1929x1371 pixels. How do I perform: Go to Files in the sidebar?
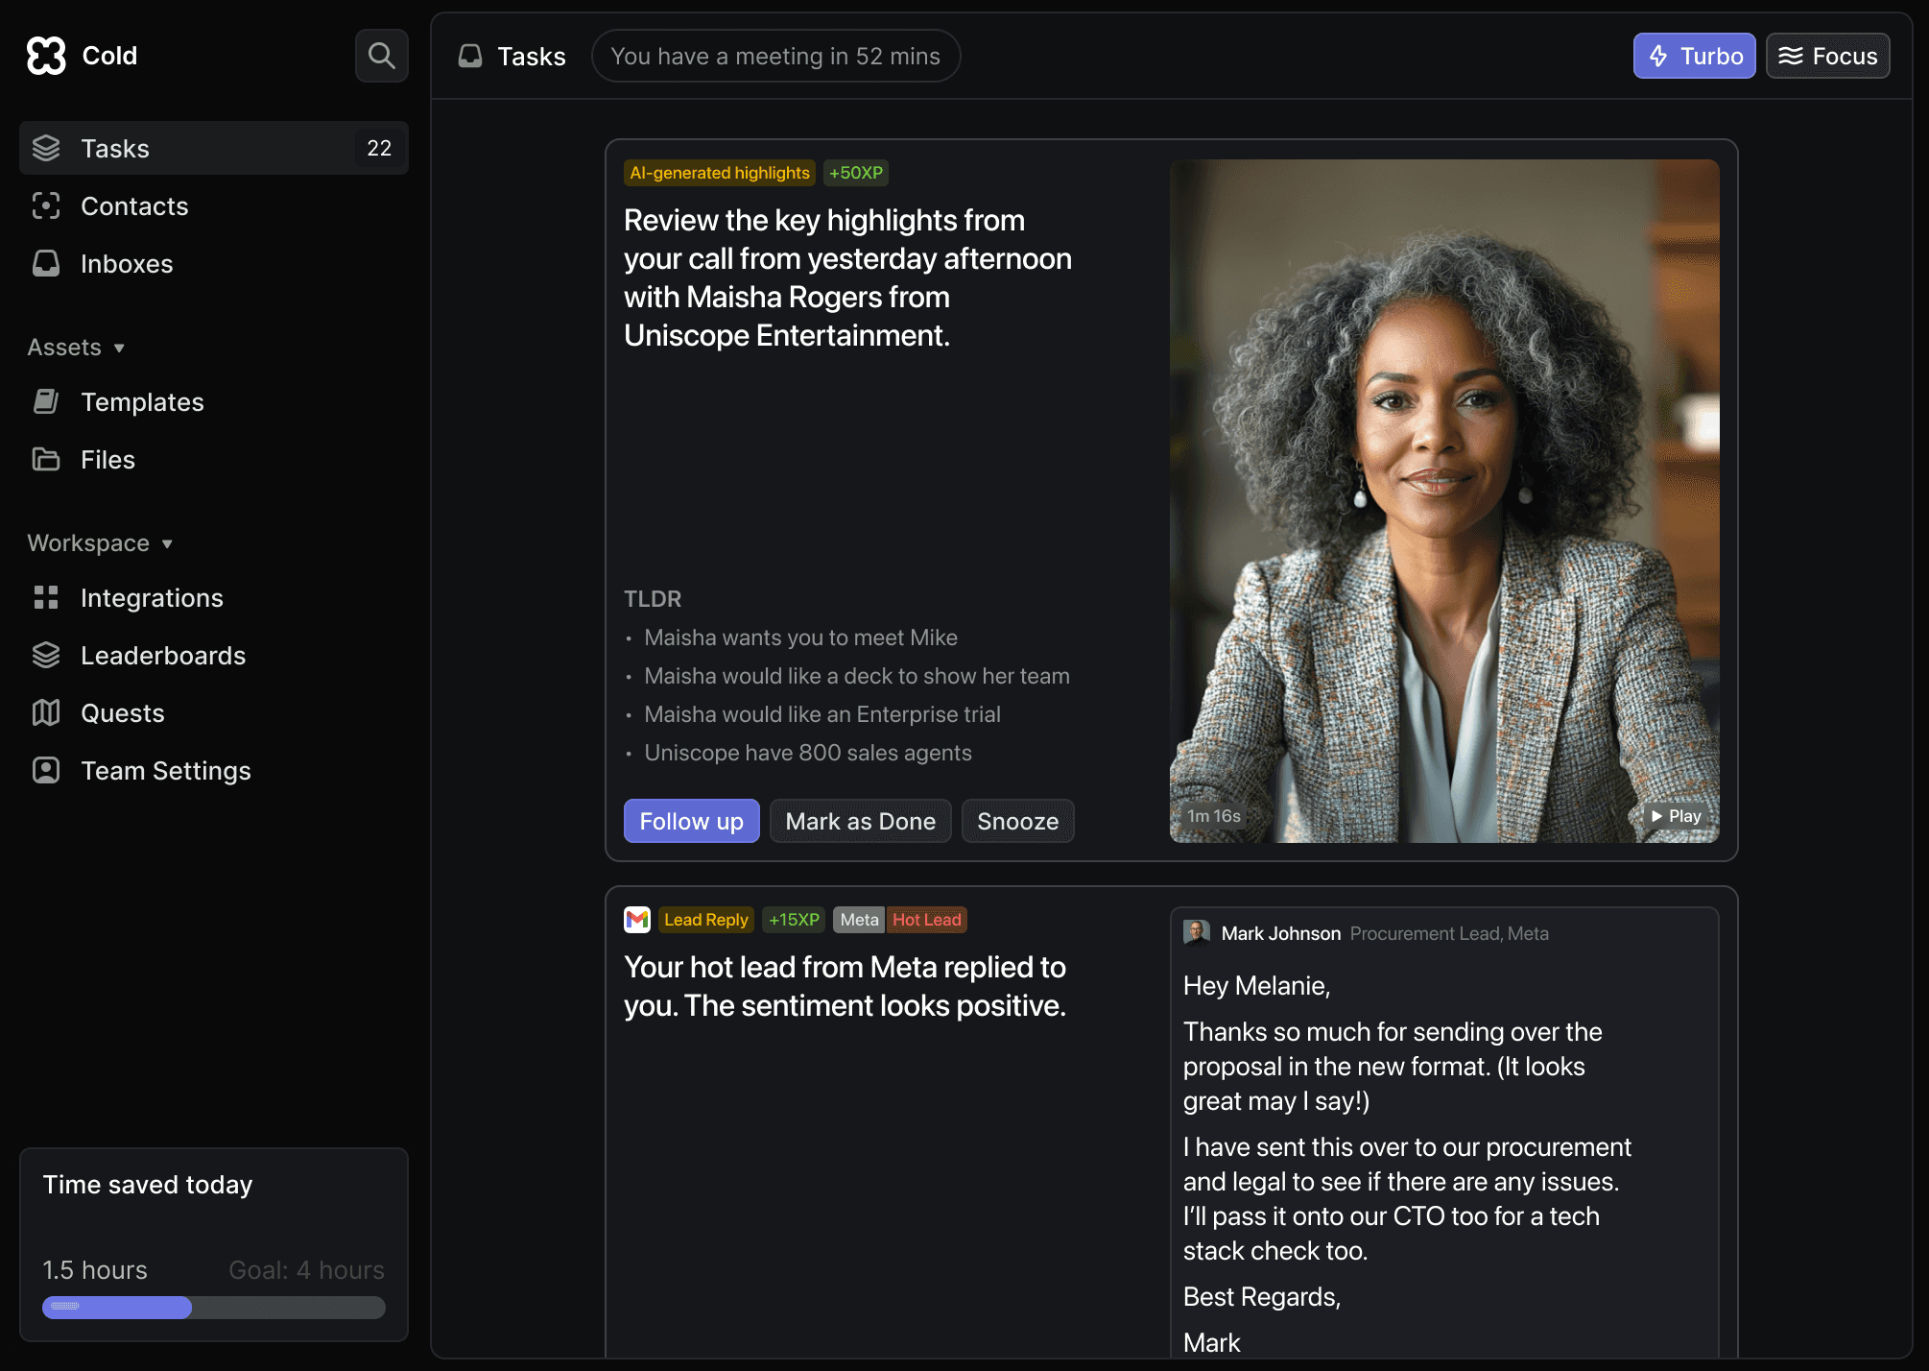[107, 460]
